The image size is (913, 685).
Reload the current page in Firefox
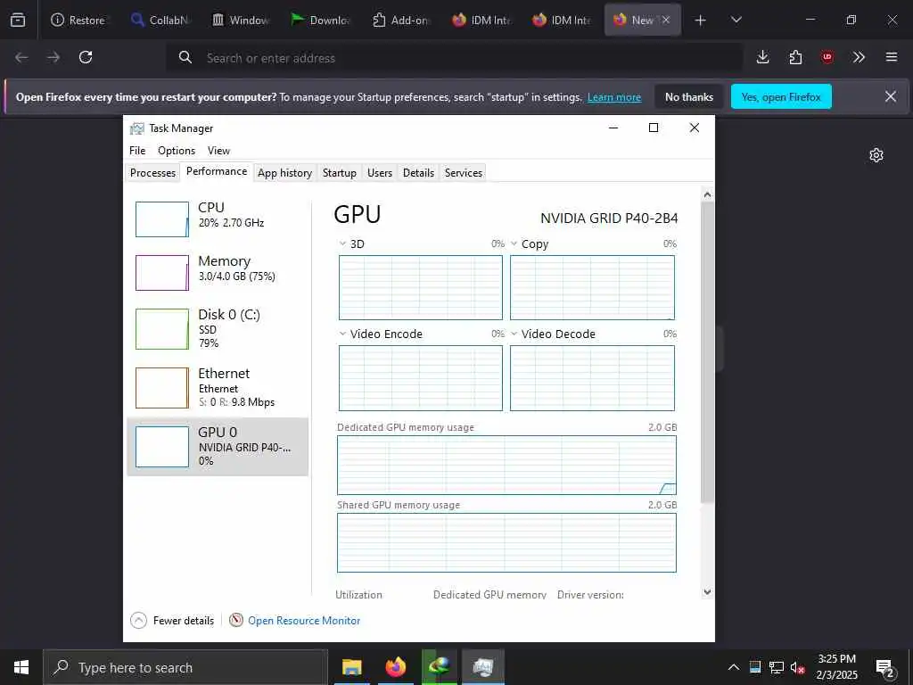tap(86, 57)
